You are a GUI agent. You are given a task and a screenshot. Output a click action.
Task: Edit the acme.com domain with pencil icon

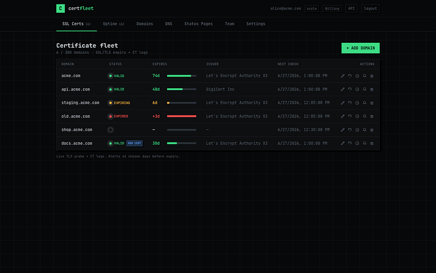pos(342,76)
